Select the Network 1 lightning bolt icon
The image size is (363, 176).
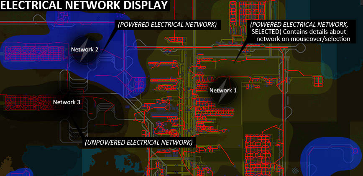pyautogui.click(x=223, y=90)
